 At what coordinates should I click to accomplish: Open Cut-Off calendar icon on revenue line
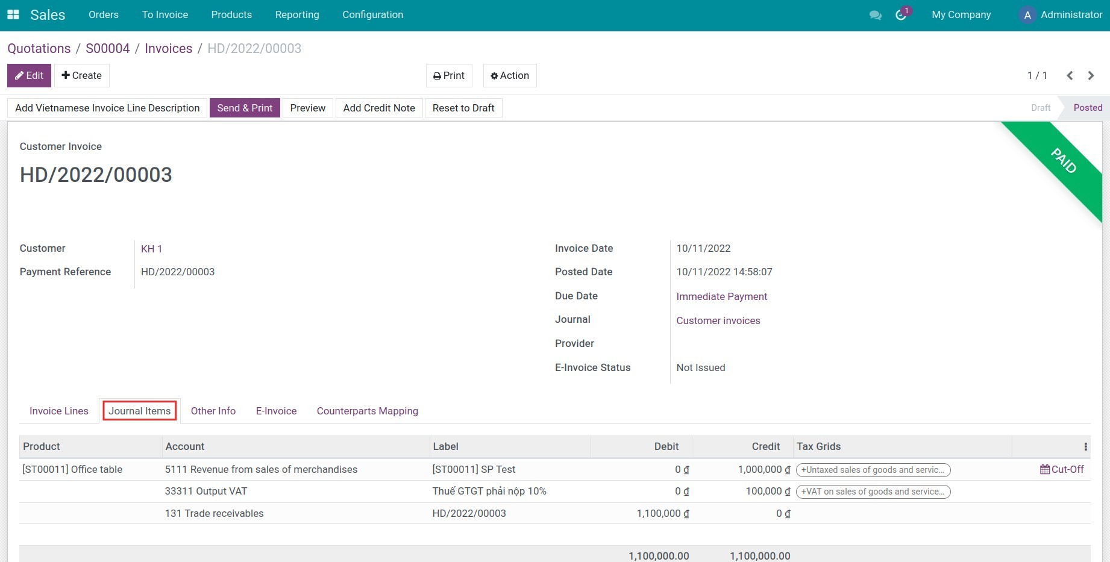[x=1045, y=469]
